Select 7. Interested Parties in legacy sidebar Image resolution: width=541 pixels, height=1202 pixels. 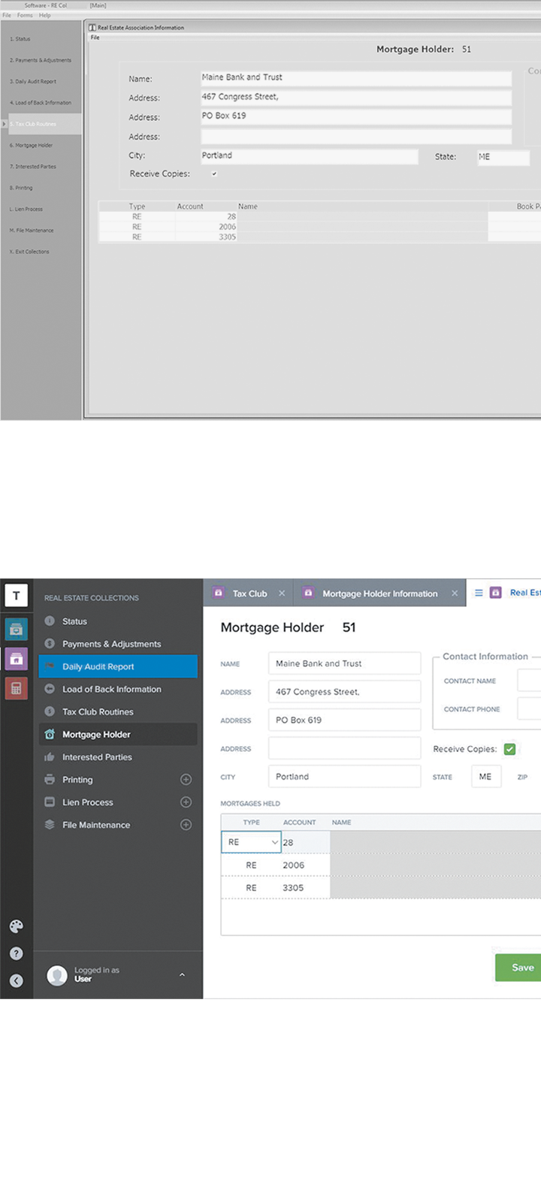point(32,166)
